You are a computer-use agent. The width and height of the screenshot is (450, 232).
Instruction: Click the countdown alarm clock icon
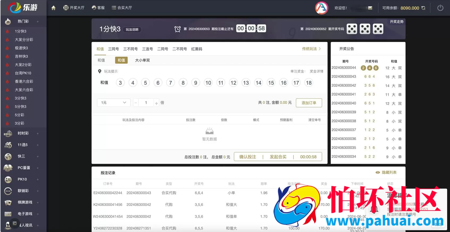click(177, 29)
